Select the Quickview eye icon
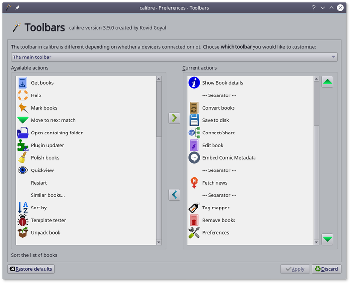Screen dimensions: 351x284 click(22, 170)
